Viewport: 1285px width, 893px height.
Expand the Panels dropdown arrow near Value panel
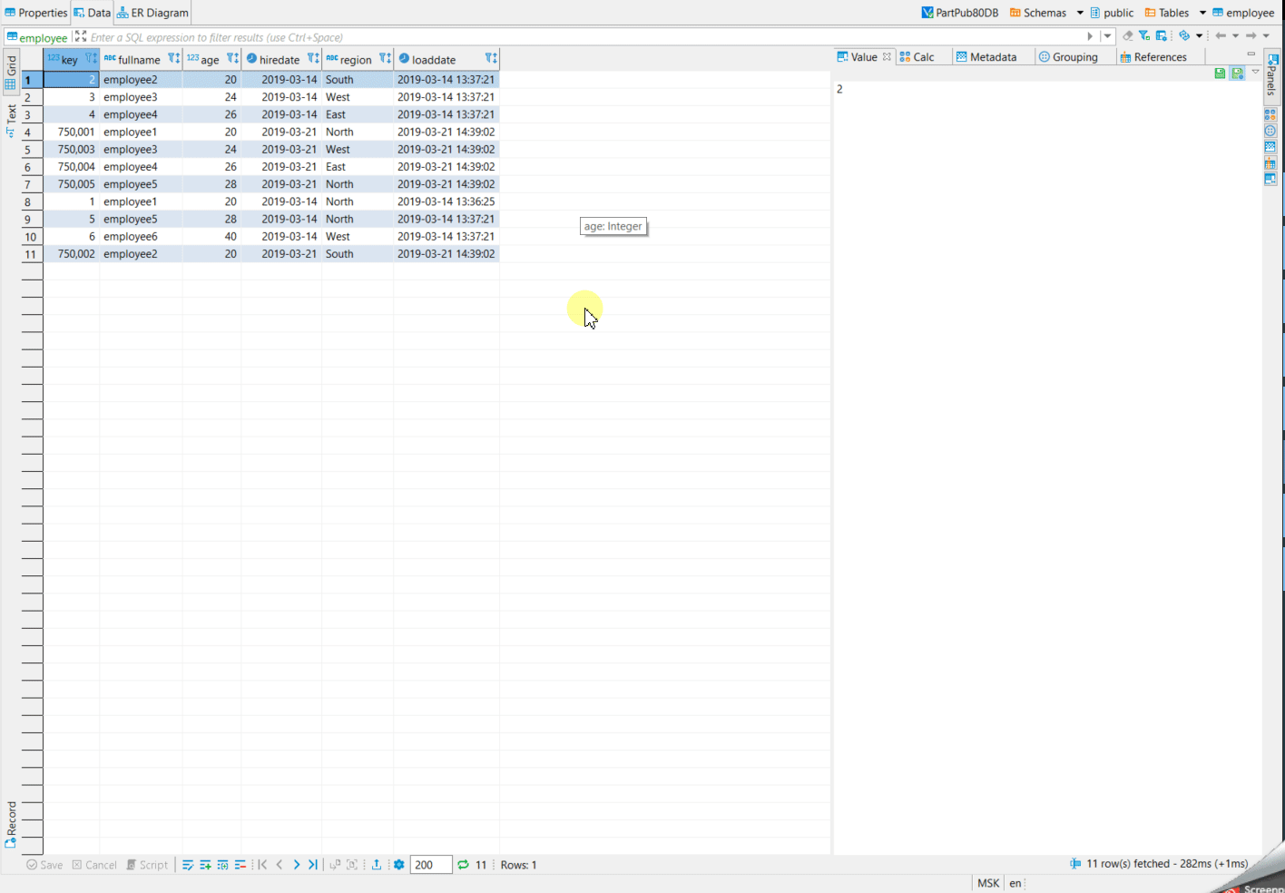coord(1255,73)
